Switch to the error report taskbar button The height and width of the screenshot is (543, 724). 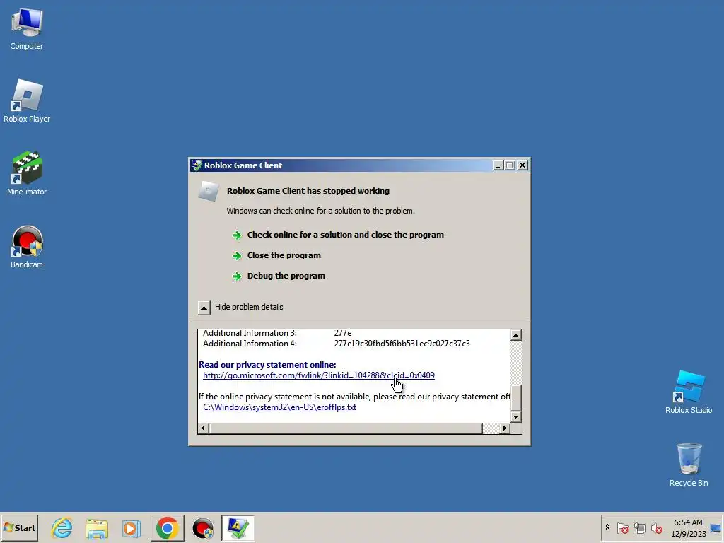tap(238, 527)
